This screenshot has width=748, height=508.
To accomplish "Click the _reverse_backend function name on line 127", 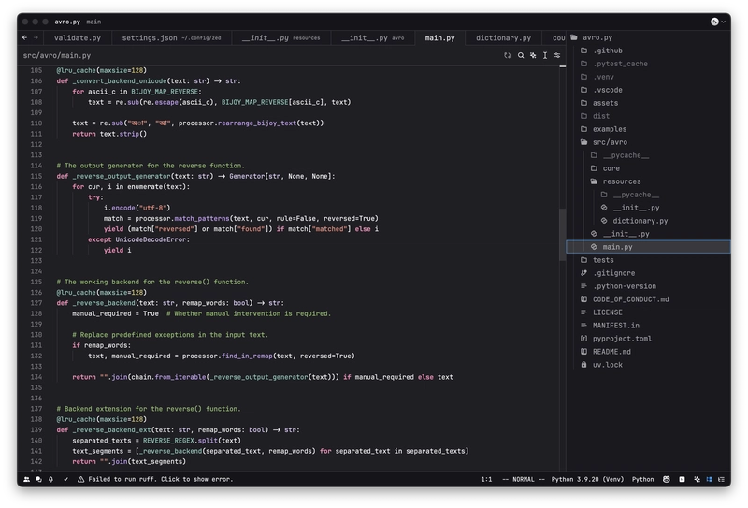I will [x=104, y=303].
